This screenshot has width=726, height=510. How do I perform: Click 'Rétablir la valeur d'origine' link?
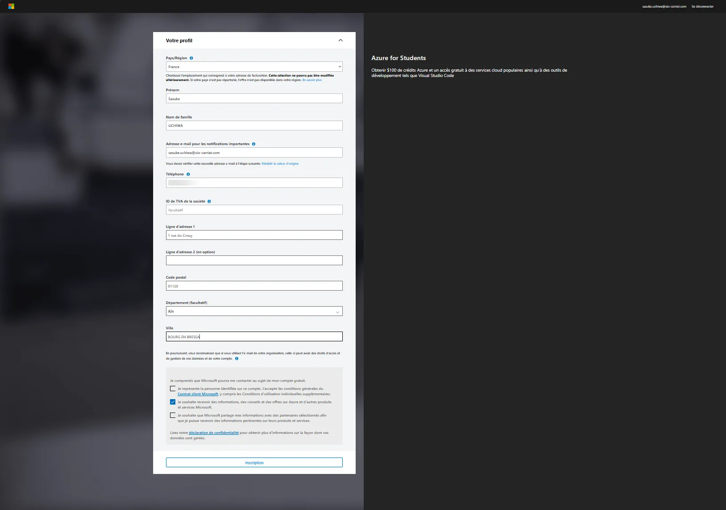(x=280, y=164)
